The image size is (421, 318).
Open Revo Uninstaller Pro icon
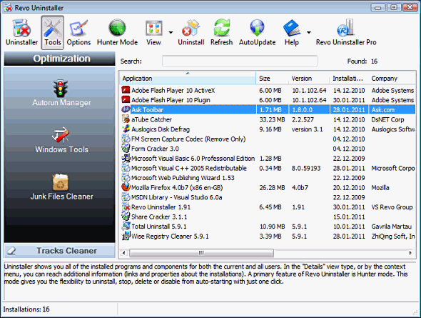click(346, 28)
